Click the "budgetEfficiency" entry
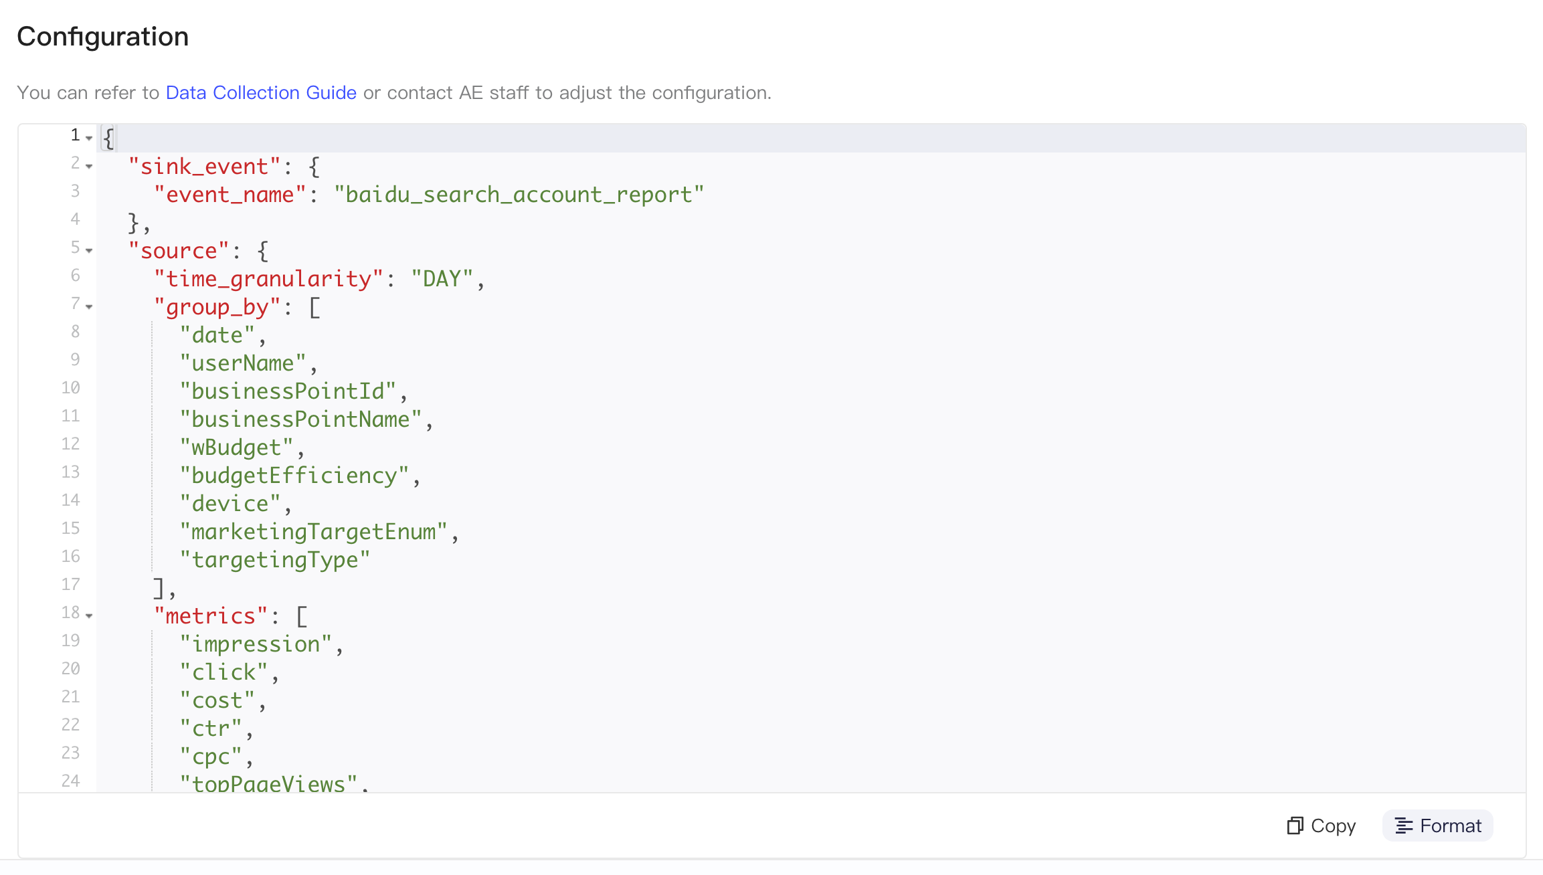Viewport: 1543px width, 875px height. point(294,476)
